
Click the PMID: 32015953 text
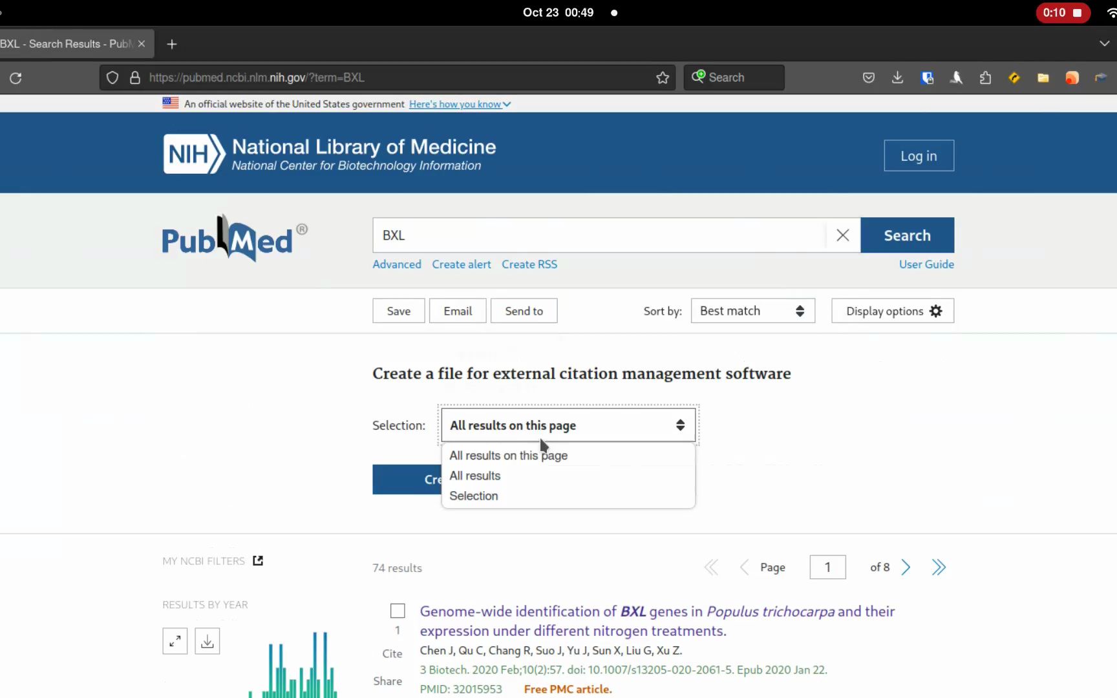pos(461,689)
